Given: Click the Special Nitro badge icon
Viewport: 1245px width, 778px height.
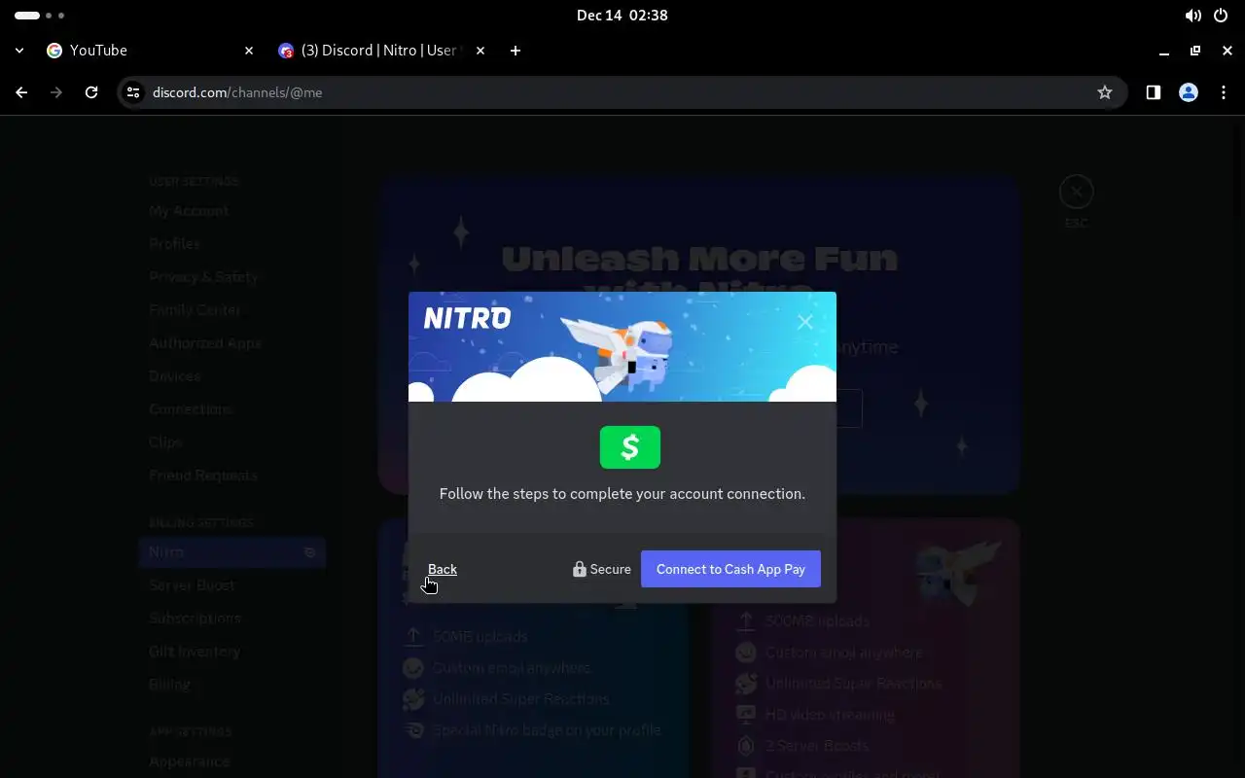Looking at the screenshot, I should pyautogui.click(x=413, y=729).
